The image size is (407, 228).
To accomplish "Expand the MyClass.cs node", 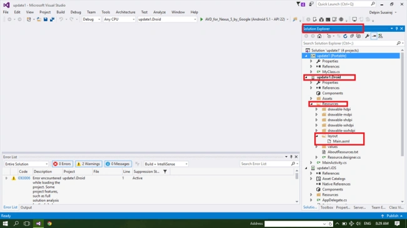I will [311, 72].
